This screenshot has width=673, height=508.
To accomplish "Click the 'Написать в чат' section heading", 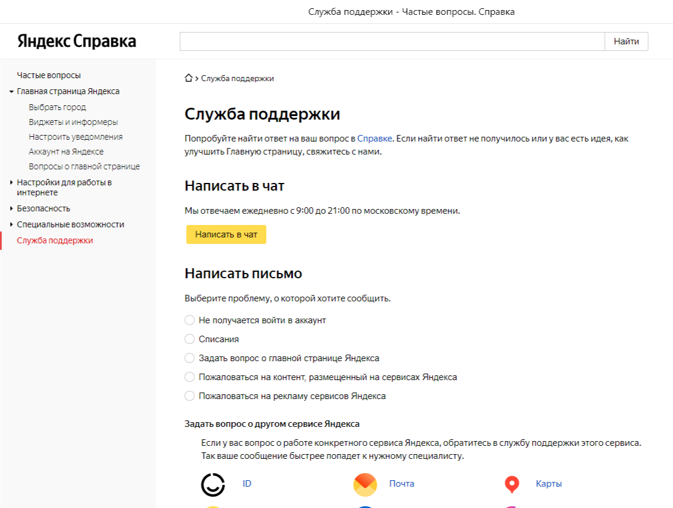I will click(x=235, y=186).
